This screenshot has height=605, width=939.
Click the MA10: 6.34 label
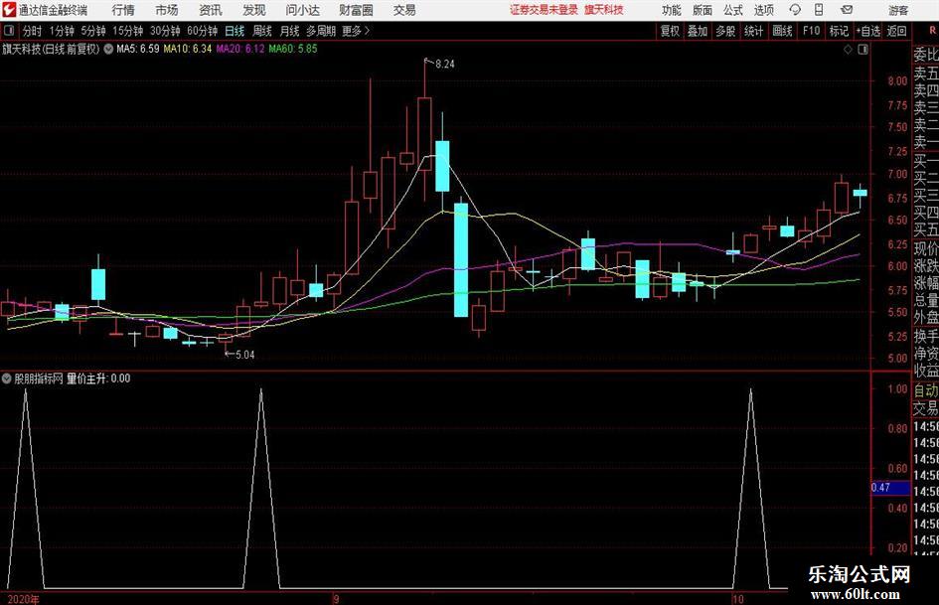(x=188, y=49)
